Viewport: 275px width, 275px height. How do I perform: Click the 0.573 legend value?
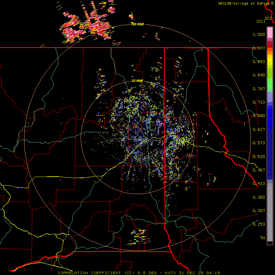(x=259, y=143)
